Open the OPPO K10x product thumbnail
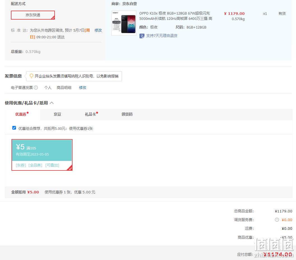This screenshot has width=296, height=260. (124, 23)
